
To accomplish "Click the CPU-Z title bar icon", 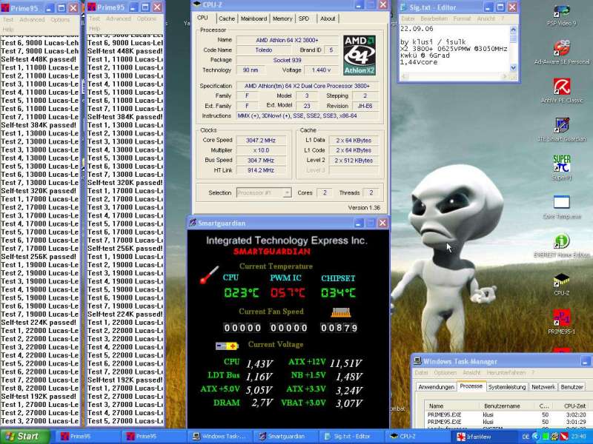I will [x=196, y=4].
